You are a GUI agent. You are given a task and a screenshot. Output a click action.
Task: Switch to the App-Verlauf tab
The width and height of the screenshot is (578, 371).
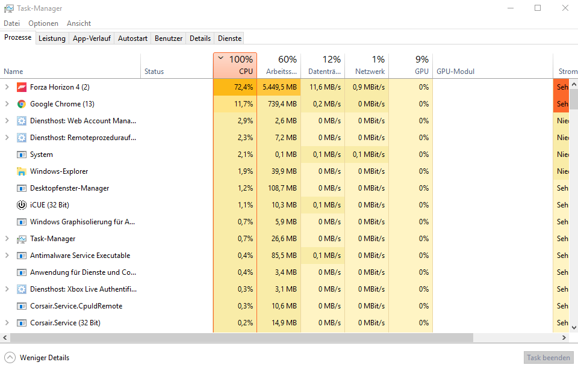coord(92,38)
